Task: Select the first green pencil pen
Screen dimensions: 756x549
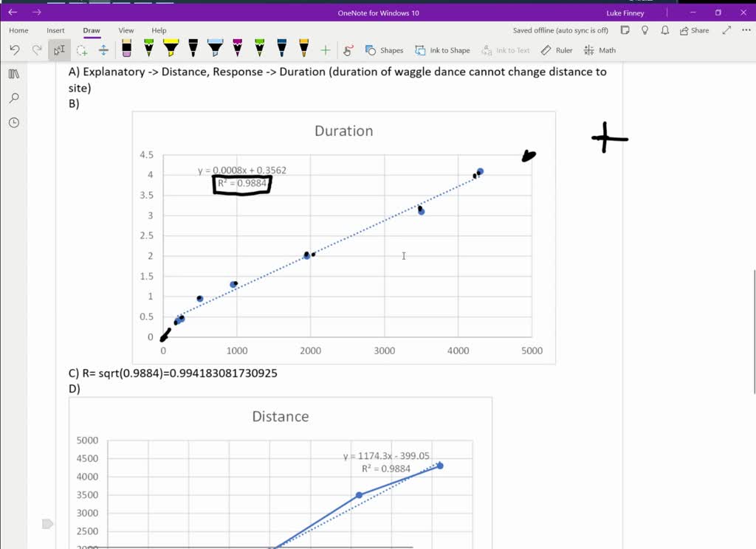Action: point(149,48)
